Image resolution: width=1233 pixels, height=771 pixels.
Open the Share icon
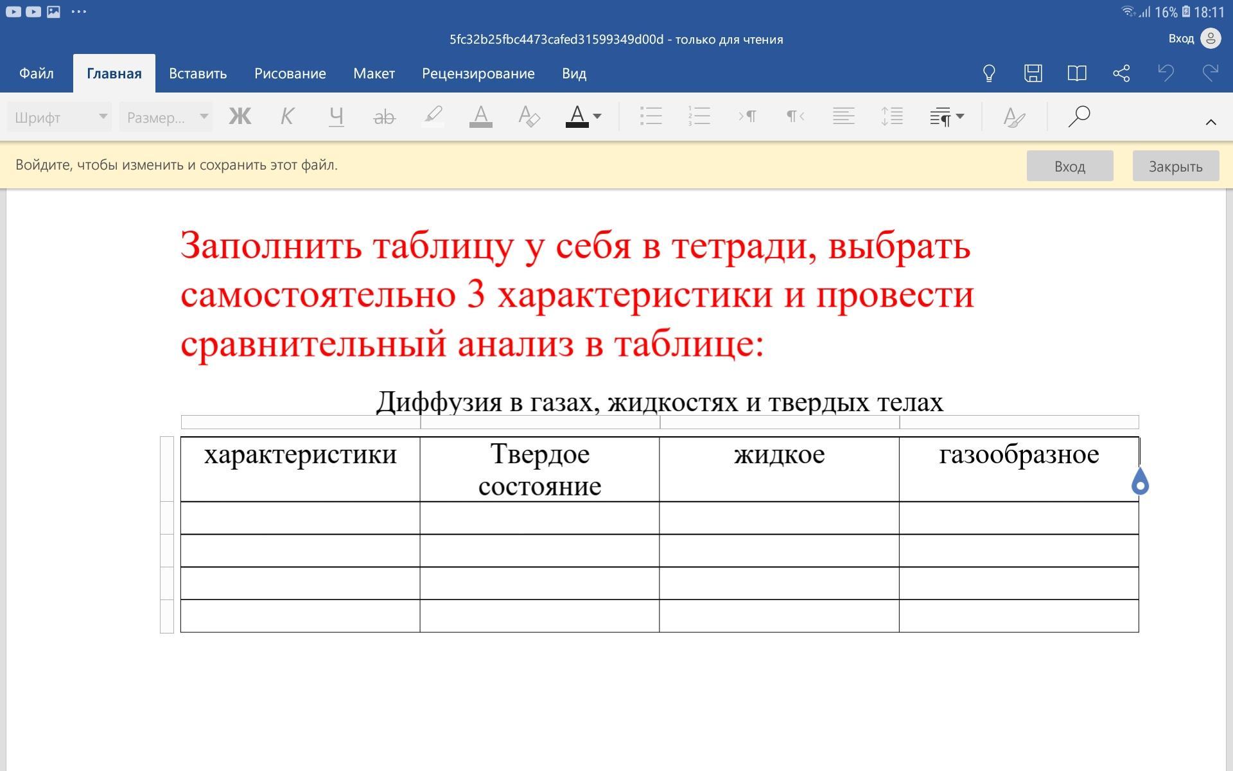click(1121, 73)
